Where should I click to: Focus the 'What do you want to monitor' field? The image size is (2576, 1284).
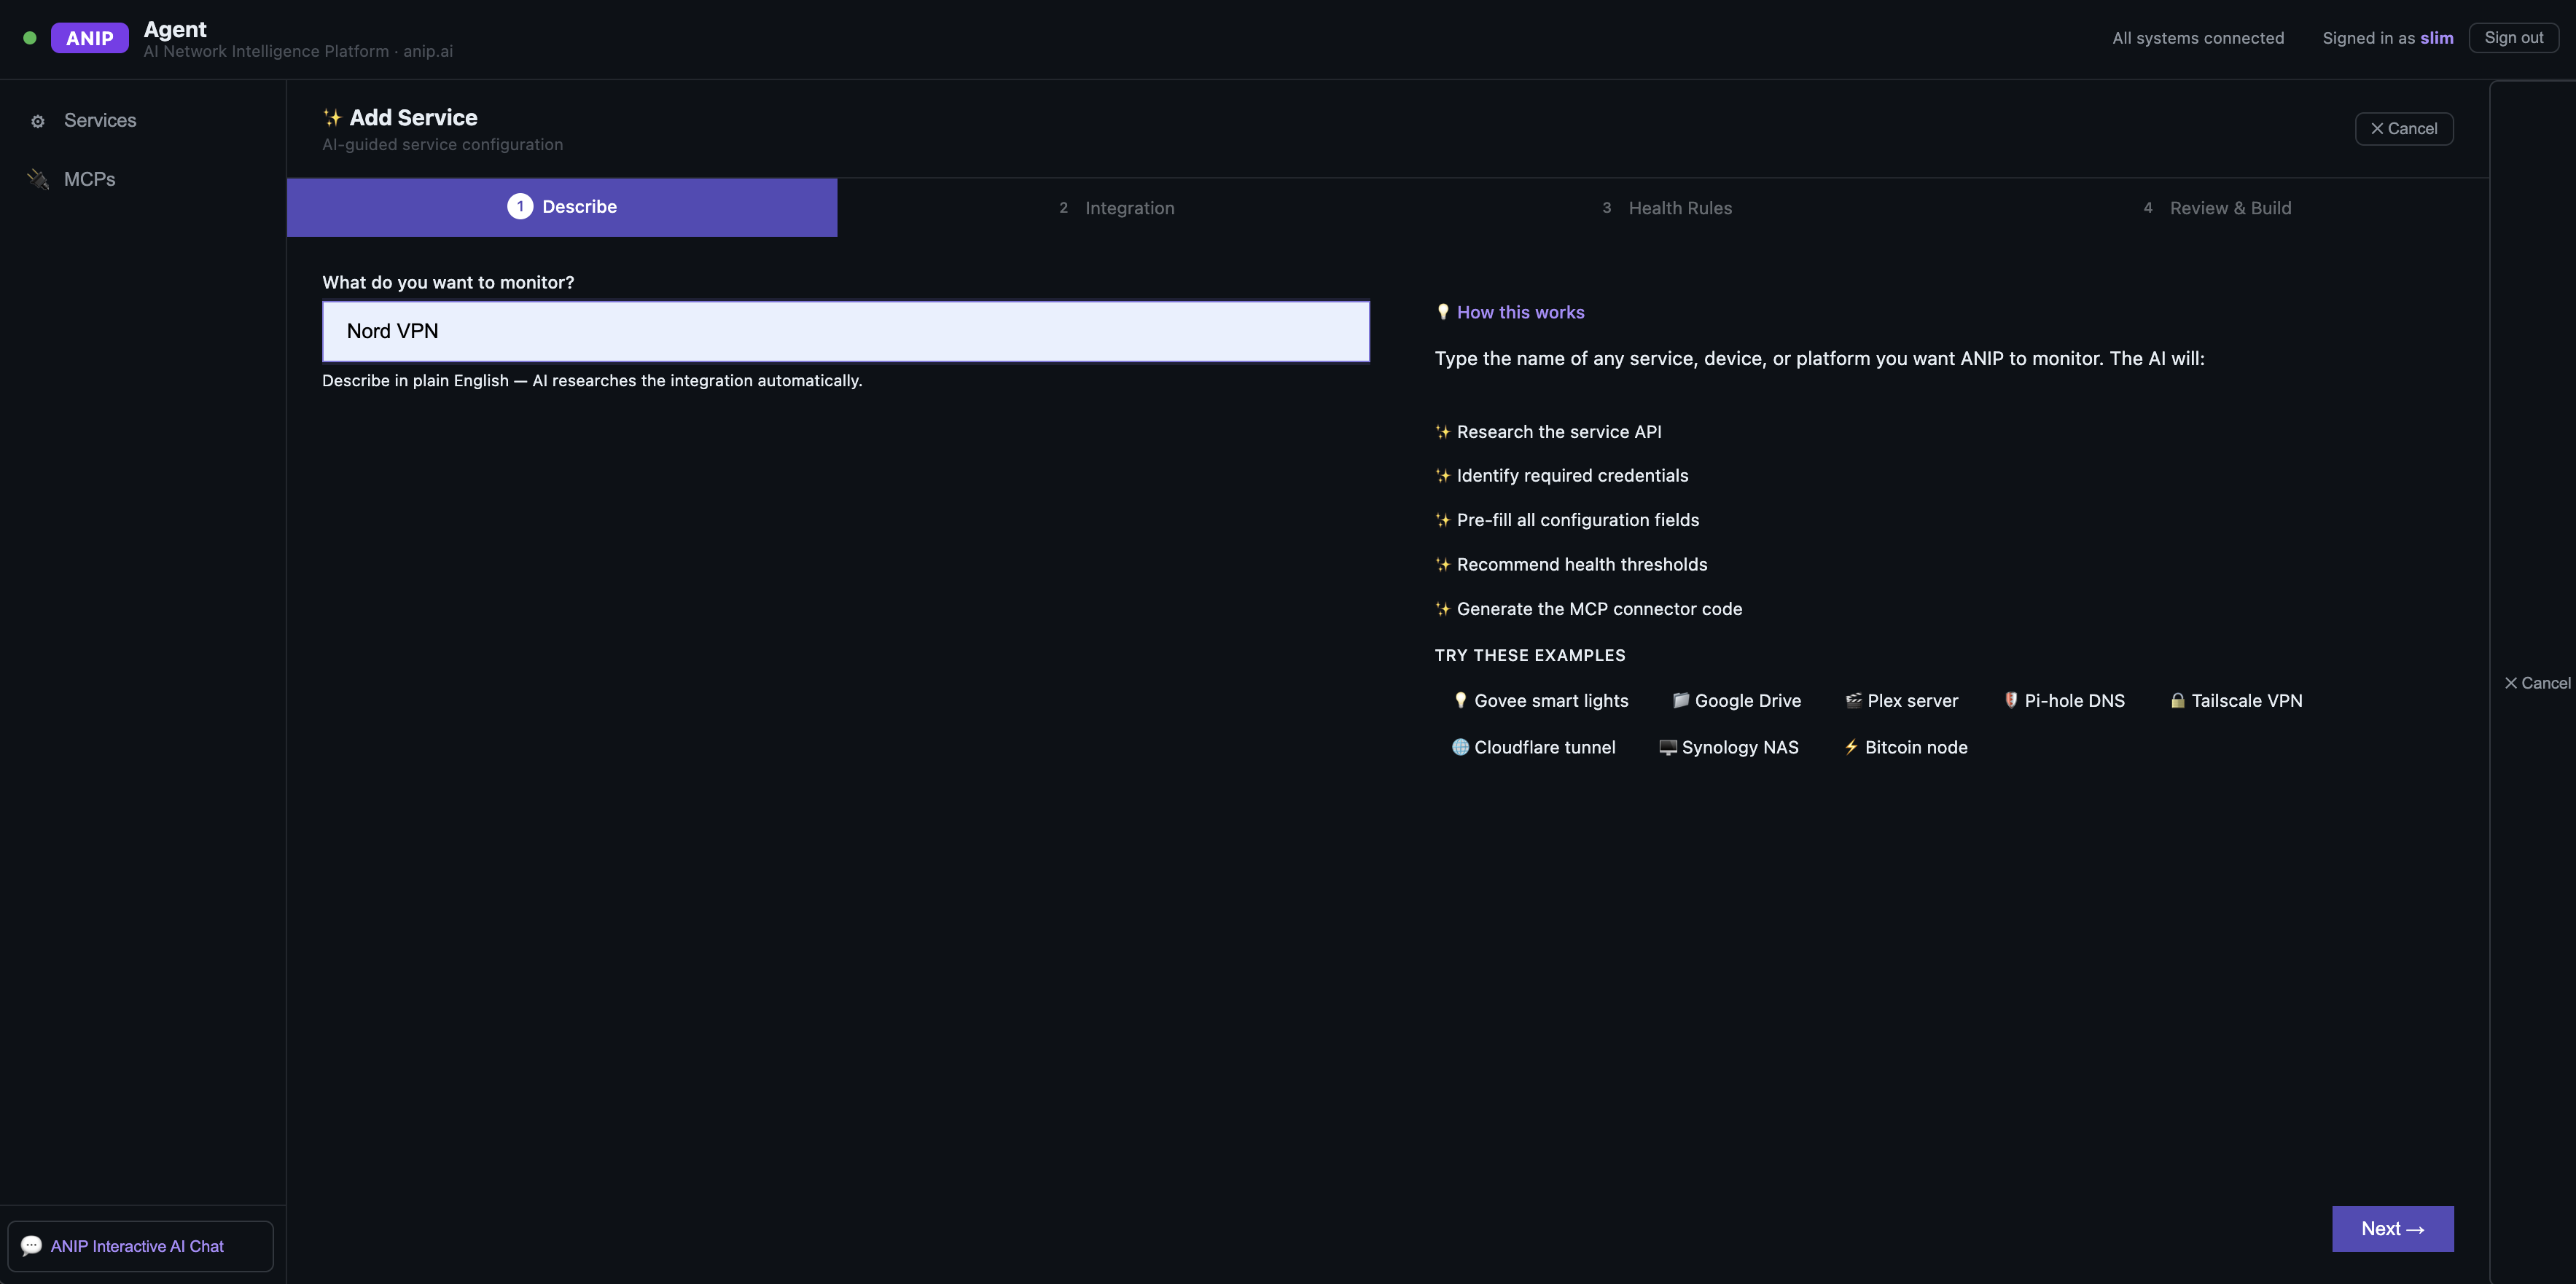click(x=845, y=331)
